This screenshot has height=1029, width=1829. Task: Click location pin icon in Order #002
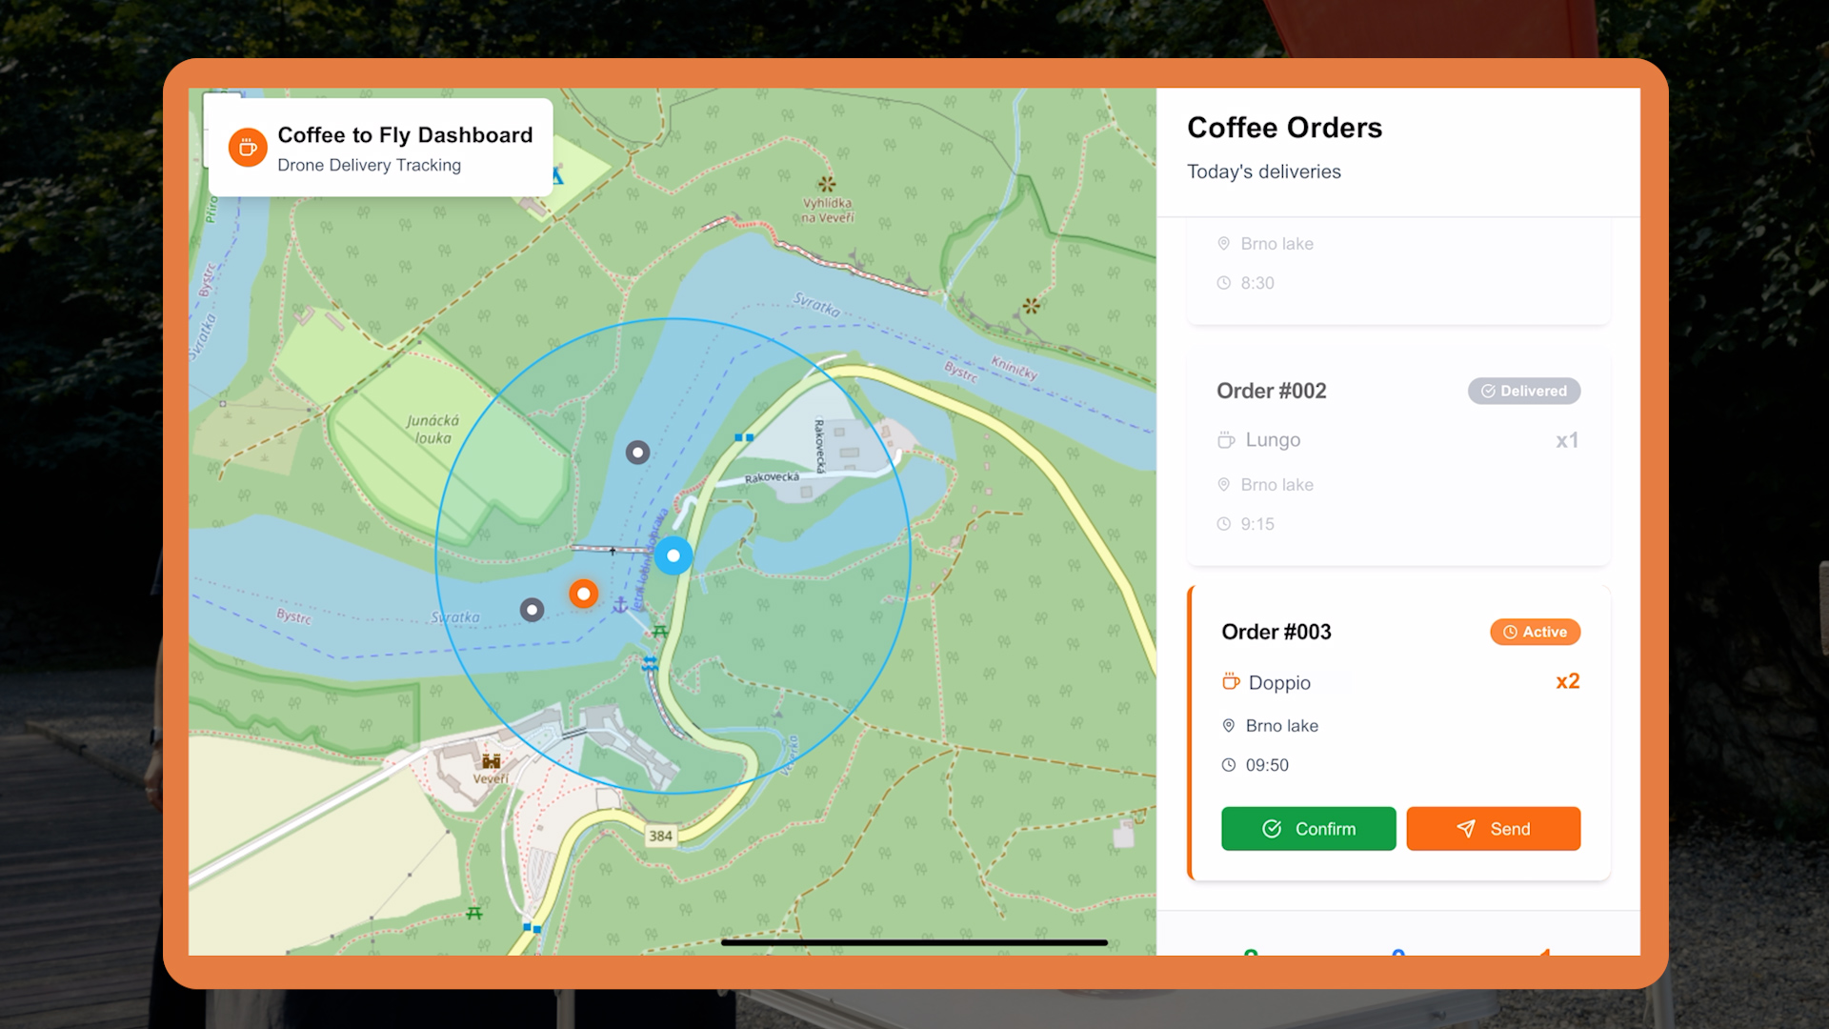[1223, 485]
